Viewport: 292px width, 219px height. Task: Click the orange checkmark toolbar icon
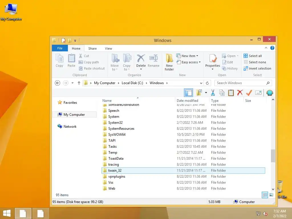point(249,93)
